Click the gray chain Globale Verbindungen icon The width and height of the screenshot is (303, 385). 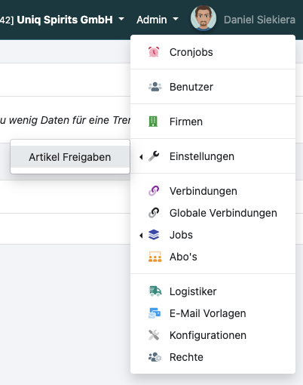(x=154, y=213)
